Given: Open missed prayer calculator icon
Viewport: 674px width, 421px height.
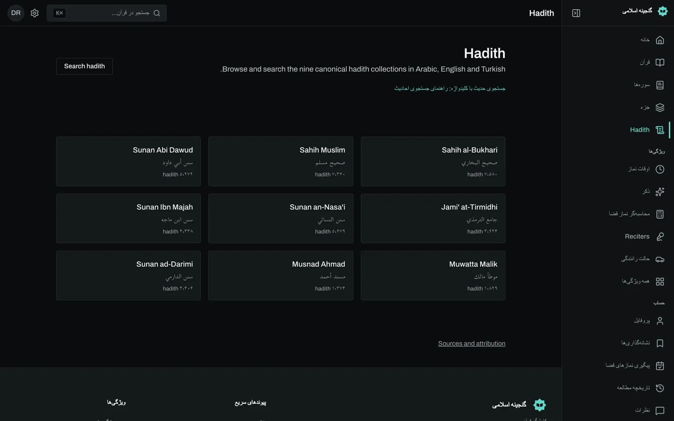Looking at the screenshot, I should tap(660, 214).
